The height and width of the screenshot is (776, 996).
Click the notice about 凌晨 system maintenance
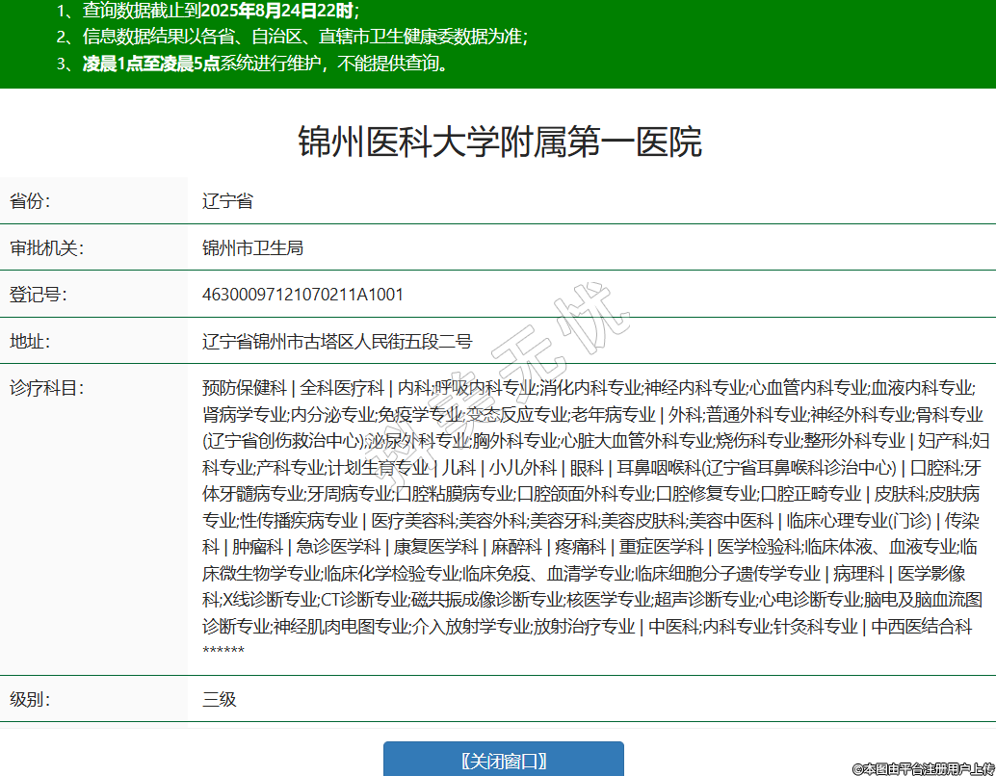tap(253, 65)
